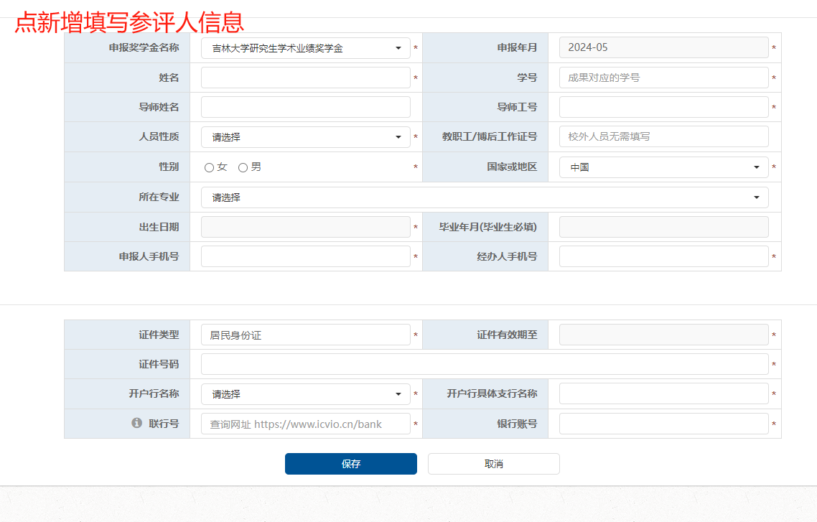The width and height of the screenshot is (817, 522).
Task: Focus the 银行账号 input field
Action: [x=663, y=424]
